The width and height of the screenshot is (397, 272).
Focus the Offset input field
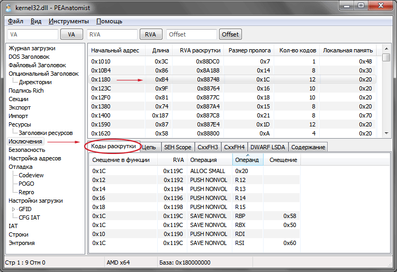click(x=191, y=34)
